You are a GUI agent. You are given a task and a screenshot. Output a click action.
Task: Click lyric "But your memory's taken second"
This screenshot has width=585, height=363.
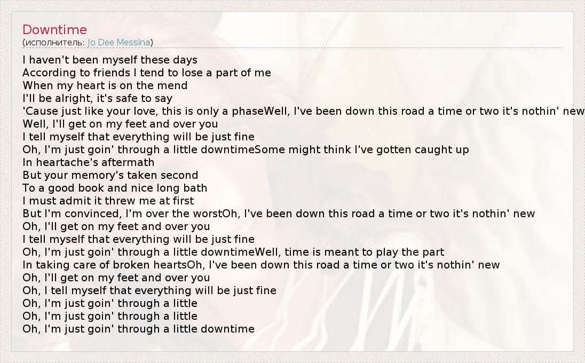110,175
